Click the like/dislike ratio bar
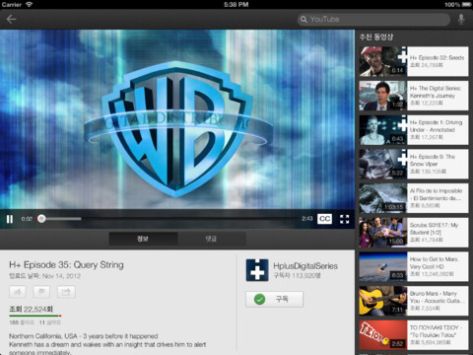 (x=35, y=316)
